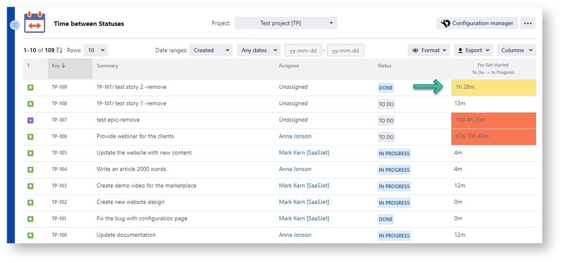This screenshot has width=562, height=263.
Task: Toggle the sidebar menu circle button
Action: pyautogui.click(x=15, y=25)
